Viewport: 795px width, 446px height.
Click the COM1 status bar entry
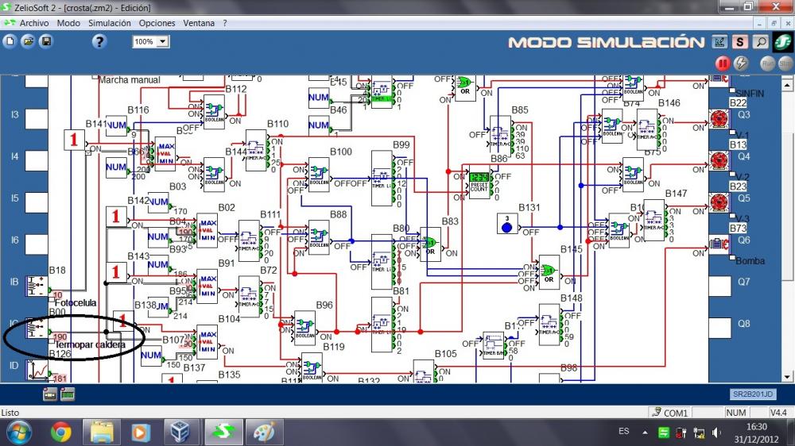tap(669, 413)
